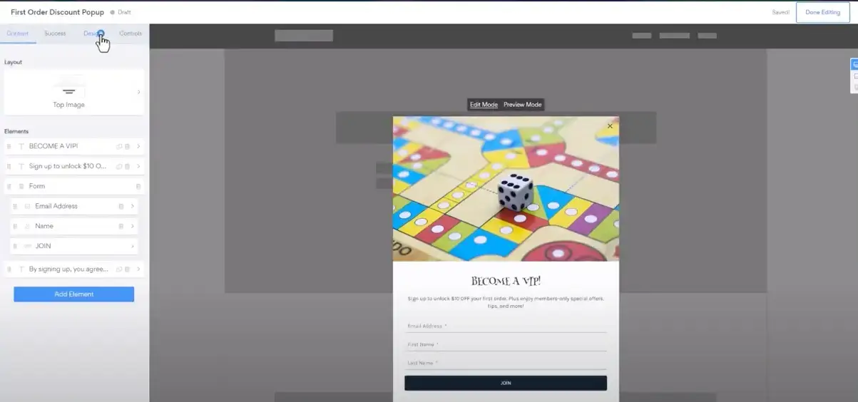This screenshot has width=858, height=402.
Task: Delete the 'Sign up to unlock $10' element
Action: [x=128, y=166]
